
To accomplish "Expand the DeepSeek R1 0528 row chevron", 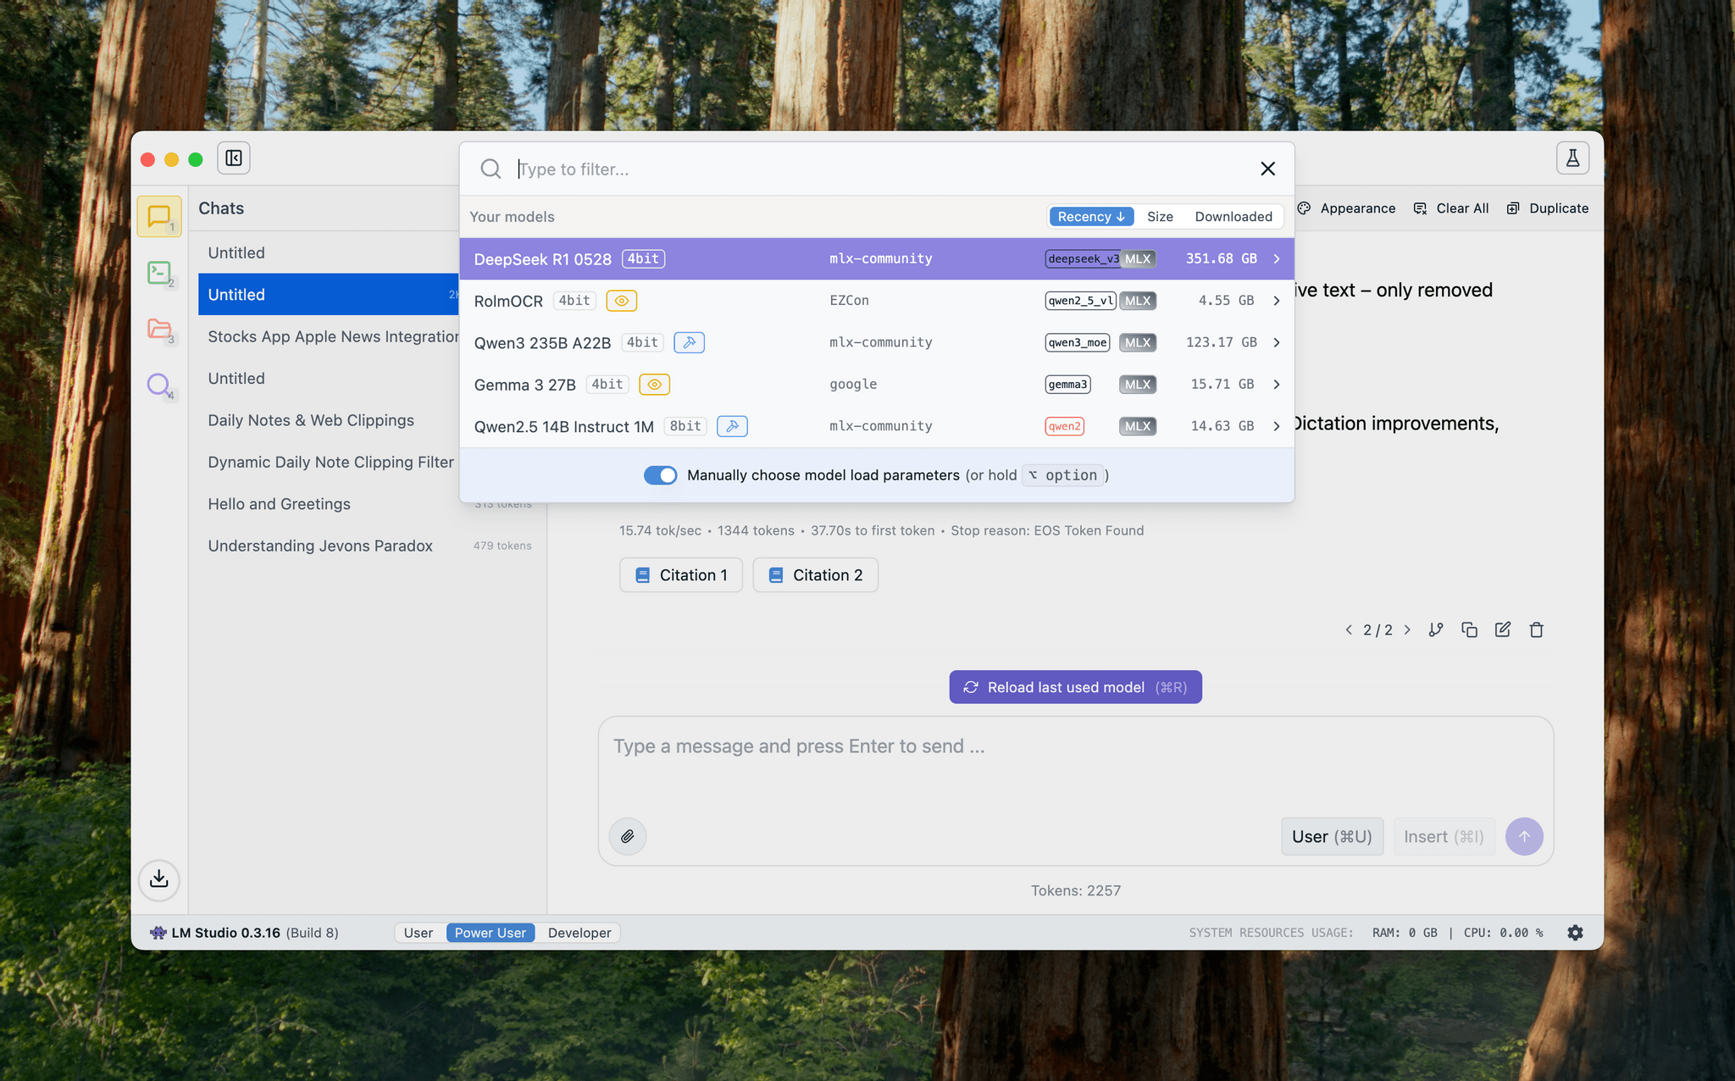I will click(1276, 259).
